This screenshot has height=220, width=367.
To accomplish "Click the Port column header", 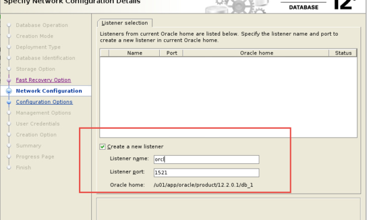I will (x=172, y=53).
